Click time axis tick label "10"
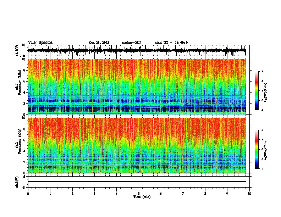 pos(249,194)
